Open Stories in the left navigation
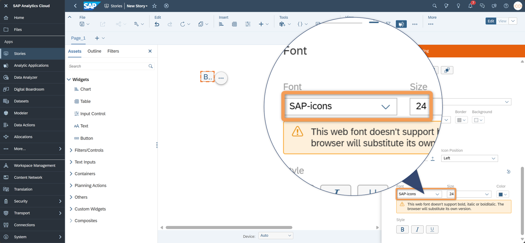Image resolution: width=525 pixels, height=243 pixels. coord(32,54)
